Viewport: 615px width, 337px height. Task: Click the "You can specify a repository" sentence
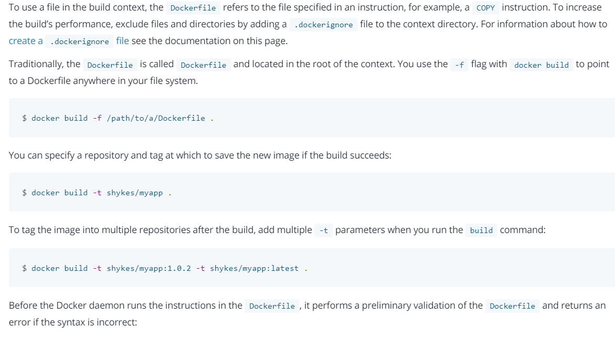pyautogui.click(x=200, y=155)
